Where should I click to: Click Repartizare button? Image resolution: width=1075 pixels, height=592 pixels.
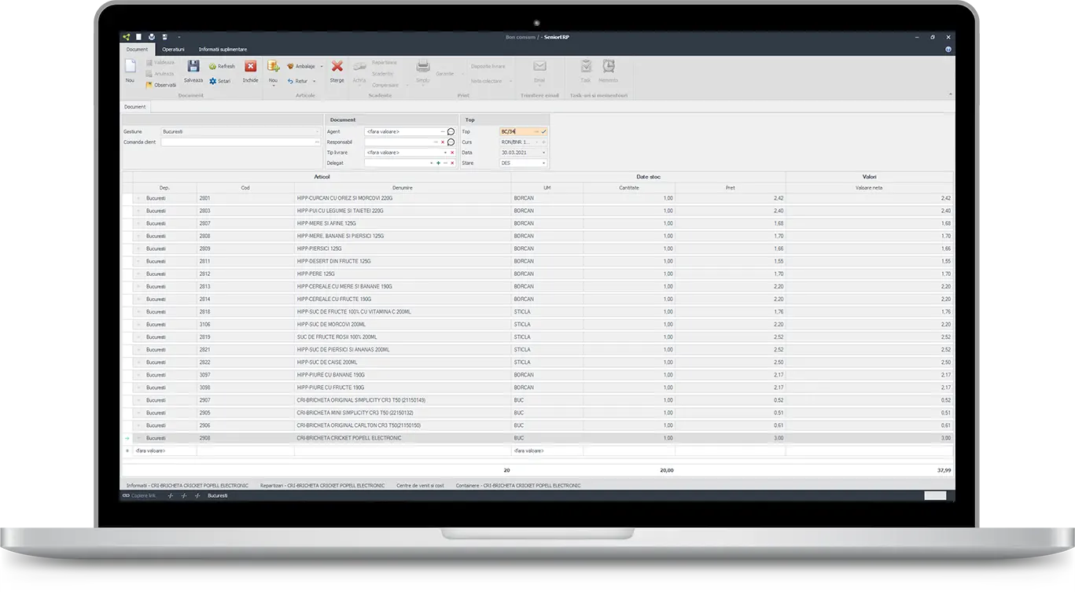(x=385, y=62)
